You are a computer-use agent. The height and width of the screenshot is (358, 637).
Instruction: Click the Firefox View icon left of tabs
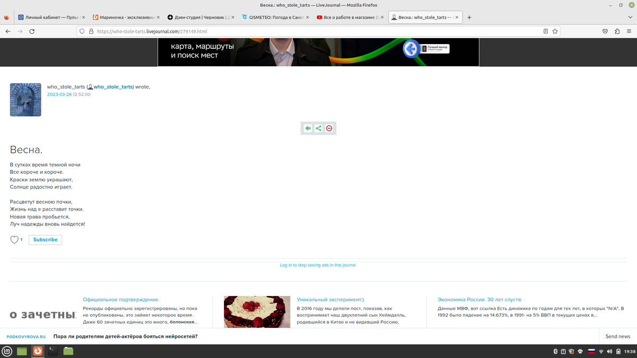coord(6,18)
